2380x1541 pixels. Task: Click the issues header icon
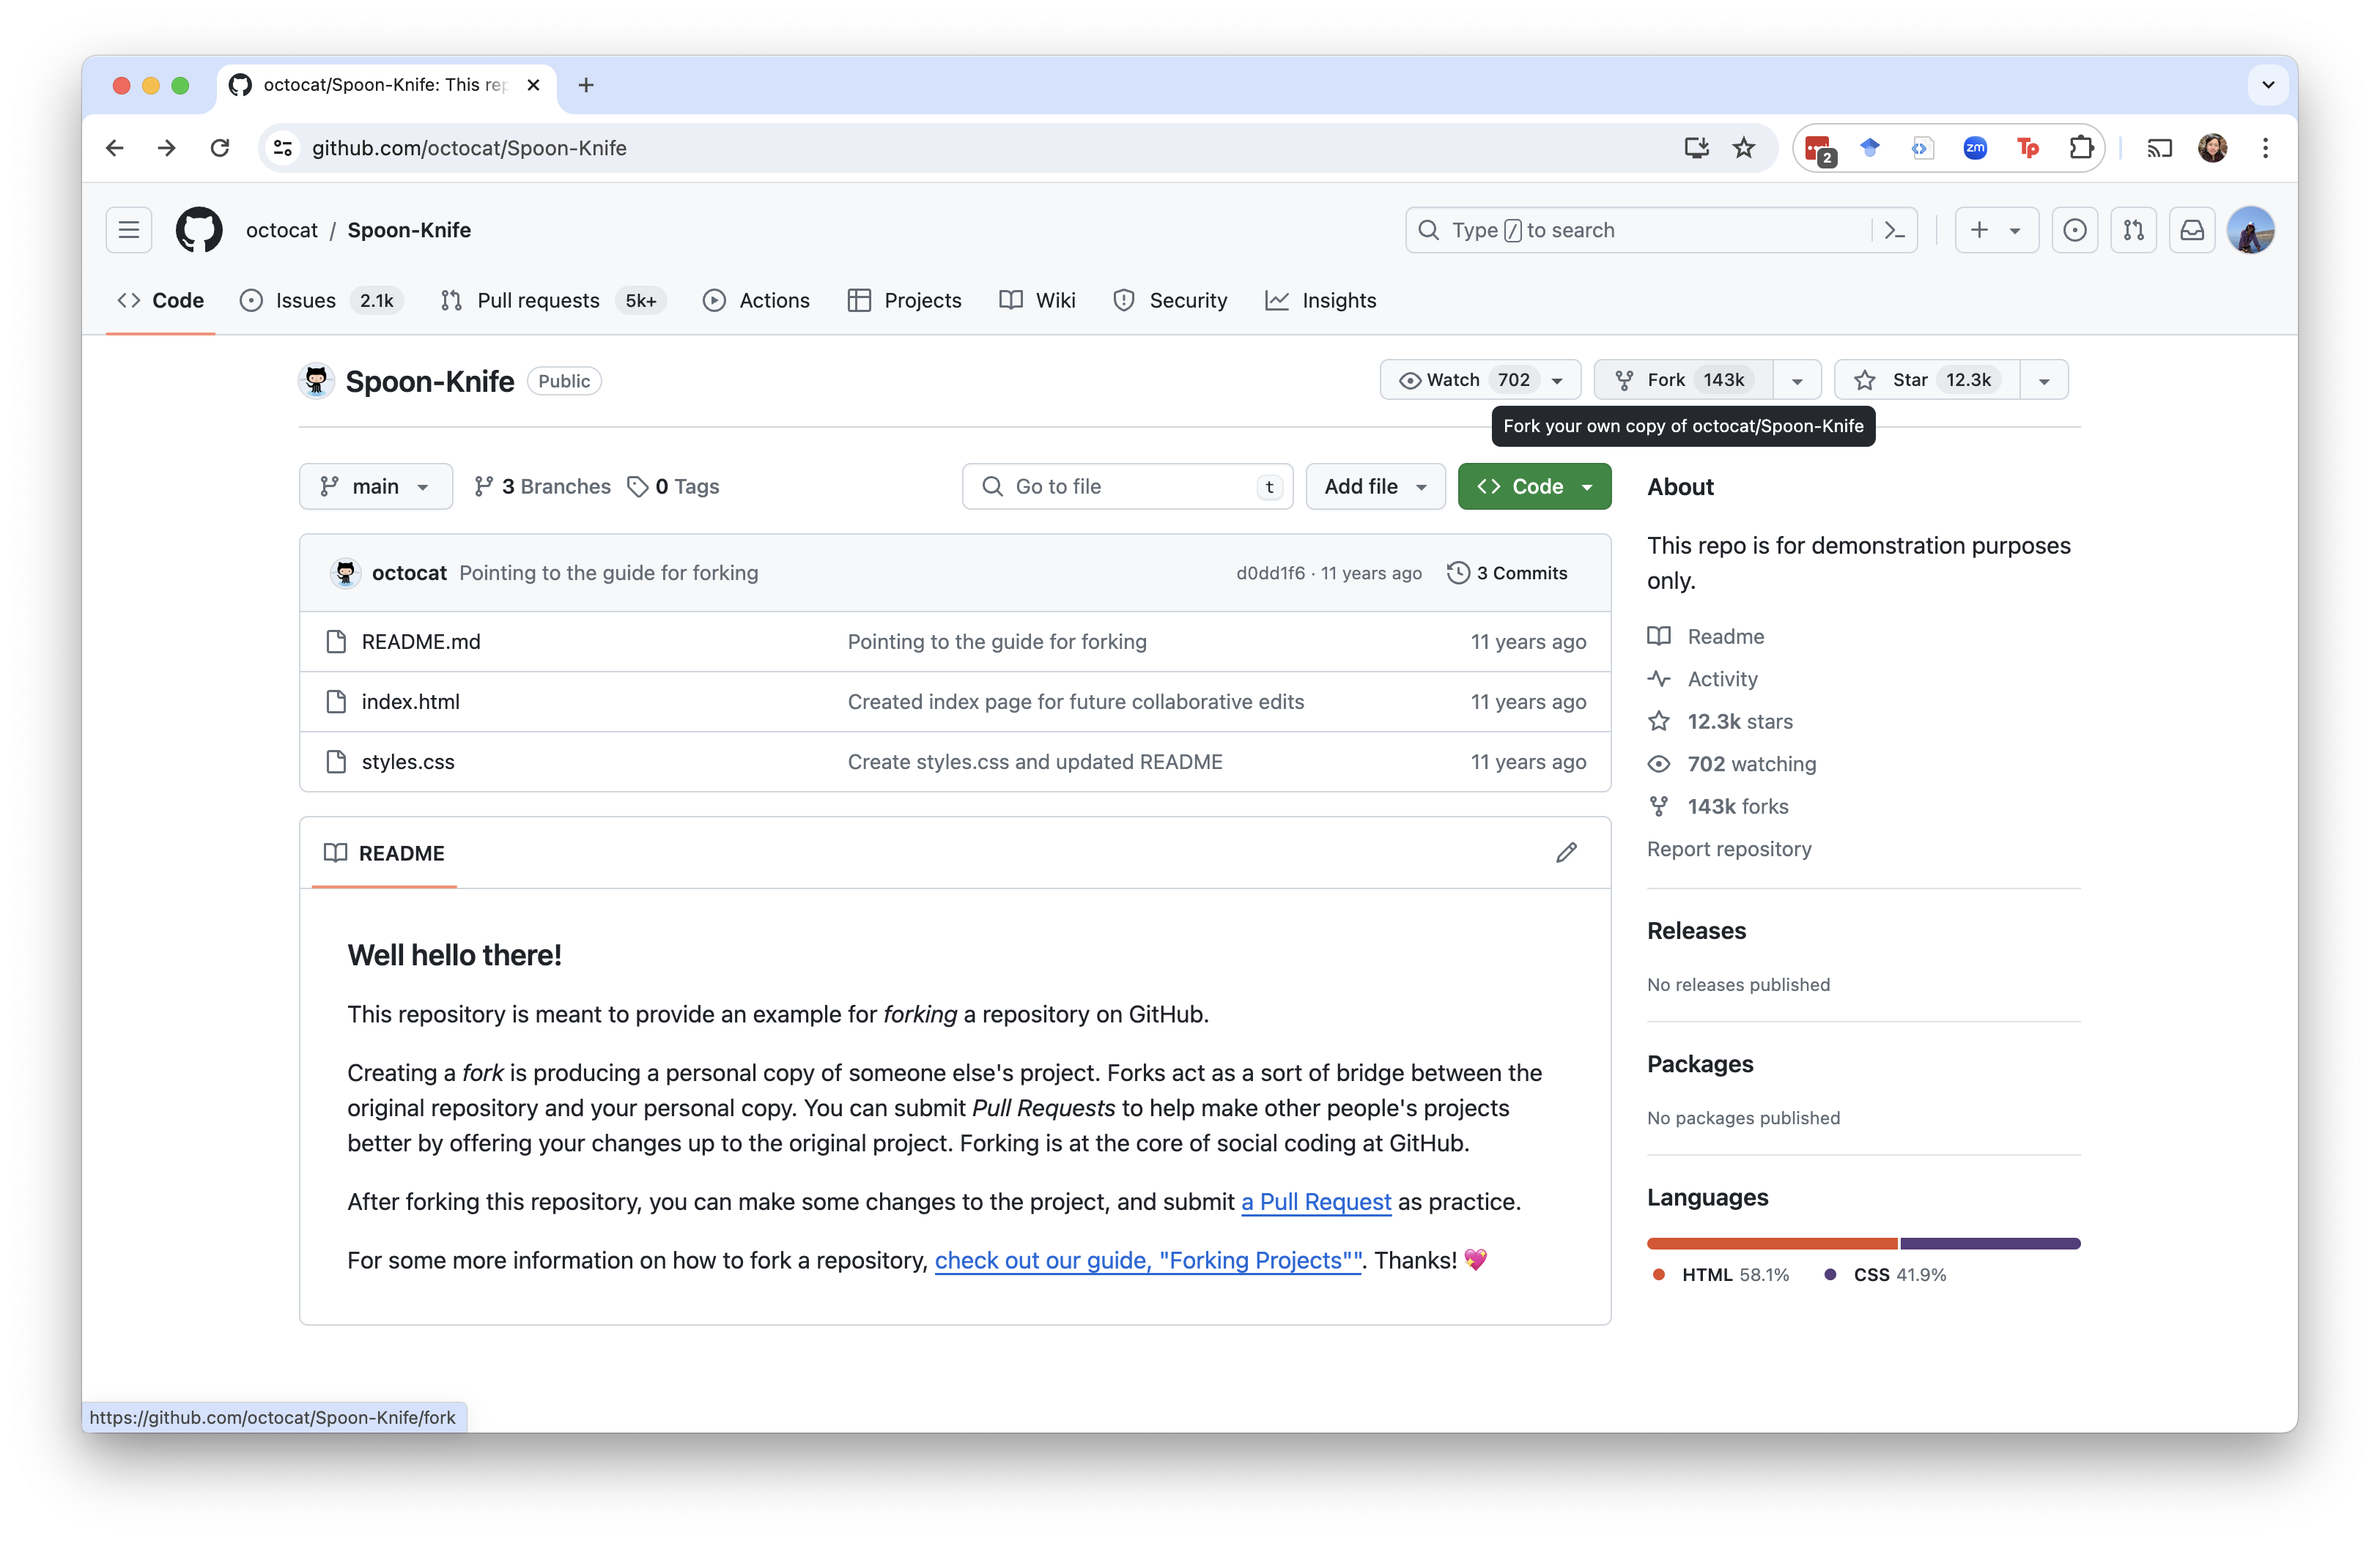coord(2075,230)
